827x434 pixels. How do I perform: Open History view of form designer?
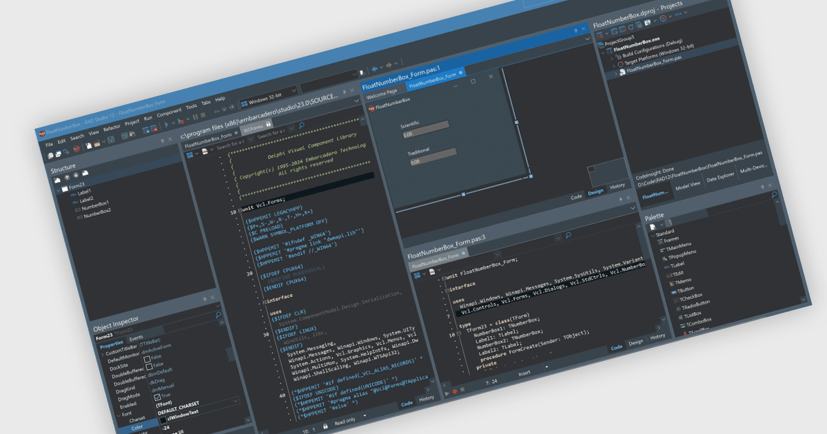click(617, 186)
